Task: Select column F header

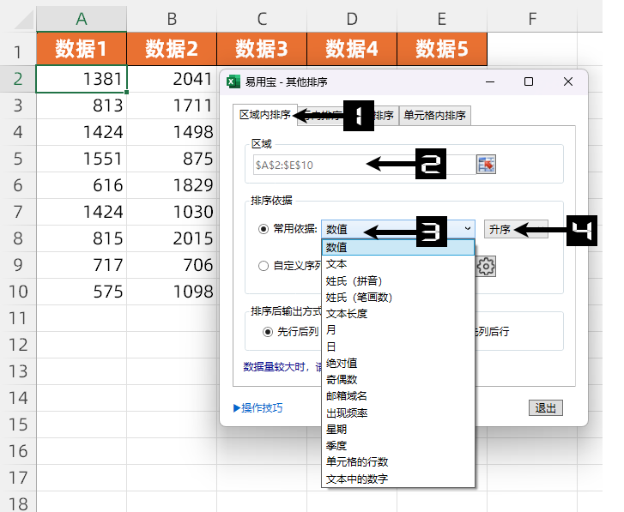Action: coord(532,19)
